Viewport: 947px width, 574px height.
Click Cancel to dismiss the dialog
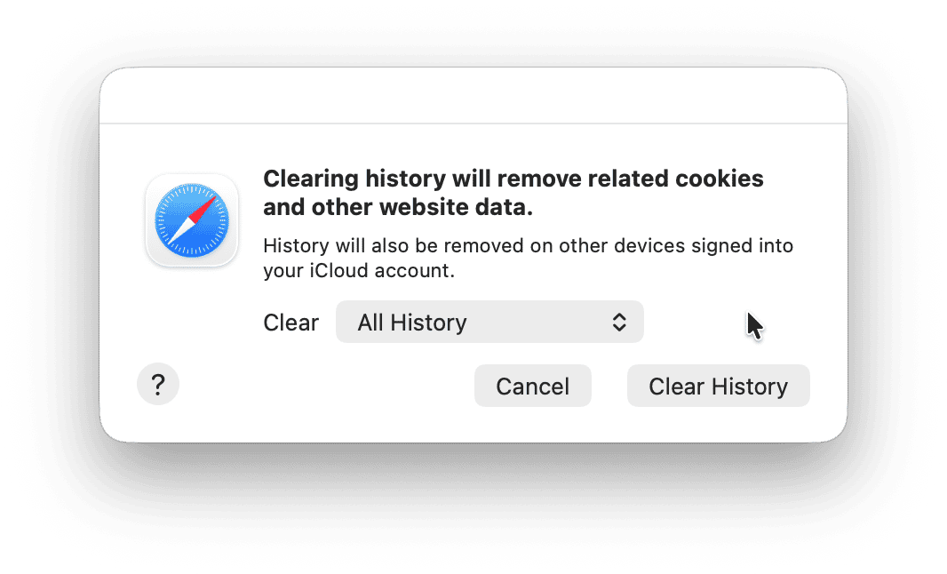(x=532, y=386)
